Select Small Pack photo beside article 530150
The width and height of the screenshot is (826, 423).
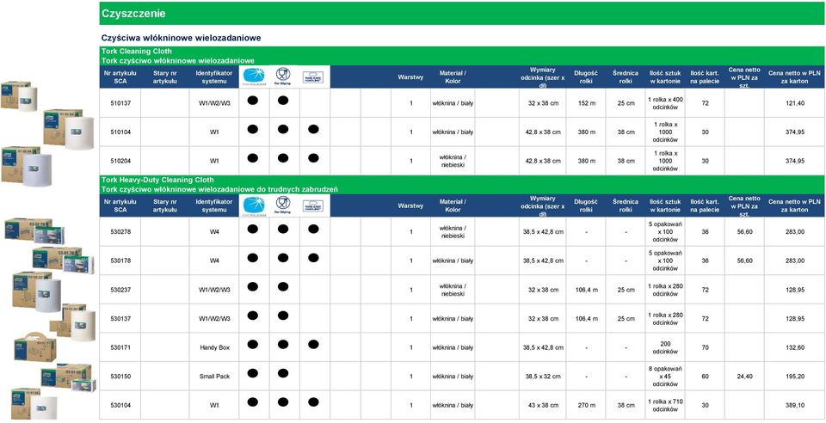[69, 377]
